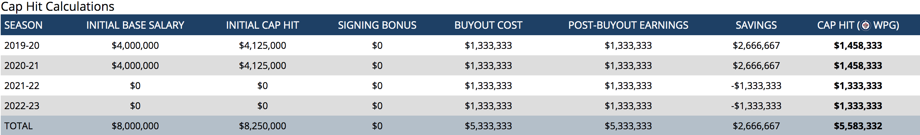Click the Cap Hit Calculations heading
Viewport: 920px width, 135px height.
58,6
